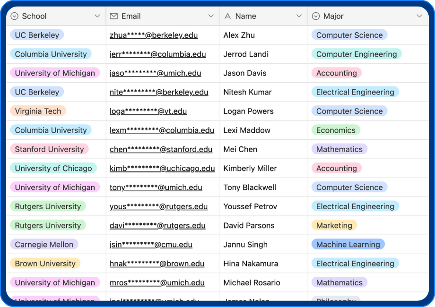
Task: Select the Jerrod Landi name cell
Action: pos(263,54)
